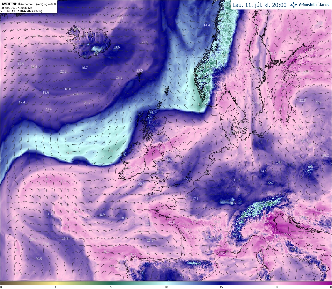
Task: Select the forecast time Lau. 11. júl. kl. 20:00
Action: (259, 5)
